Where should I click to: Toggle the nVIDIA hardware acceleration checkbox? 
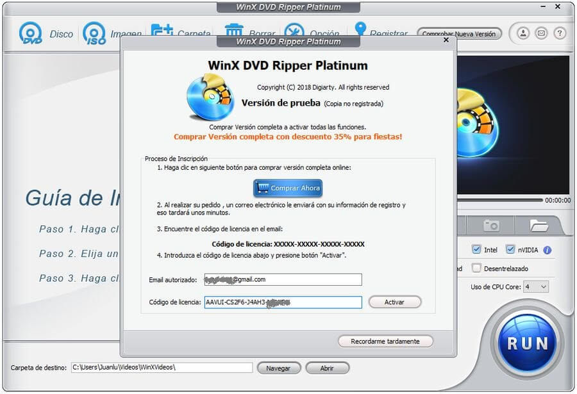[x=510, y=249]
